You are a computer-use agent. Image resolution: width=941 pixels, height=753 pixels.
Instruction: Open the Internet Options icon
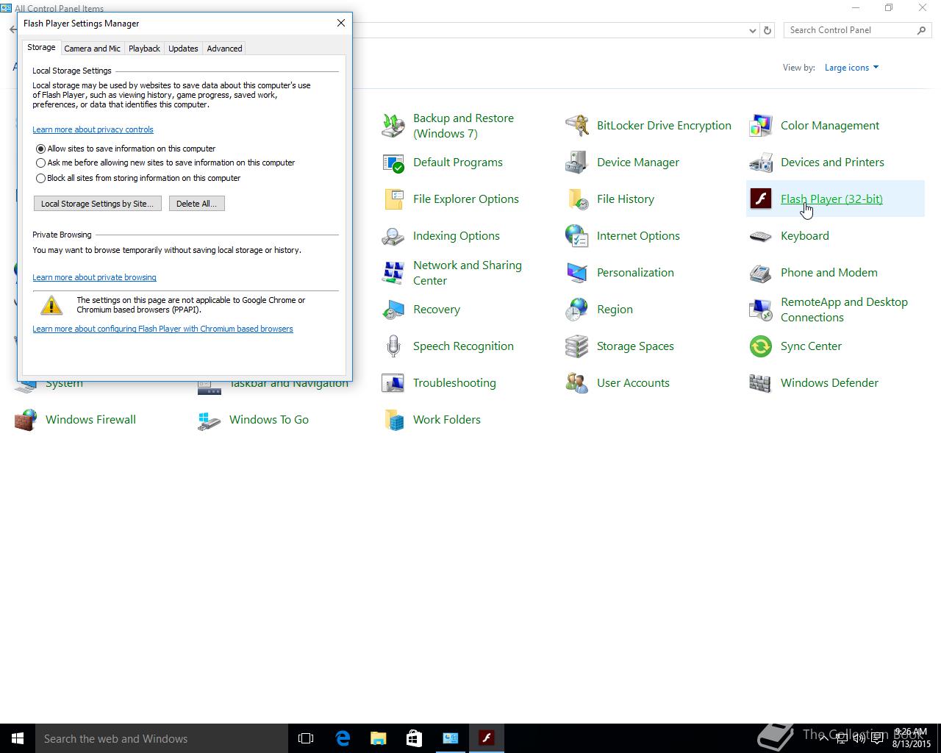(577, 236)
